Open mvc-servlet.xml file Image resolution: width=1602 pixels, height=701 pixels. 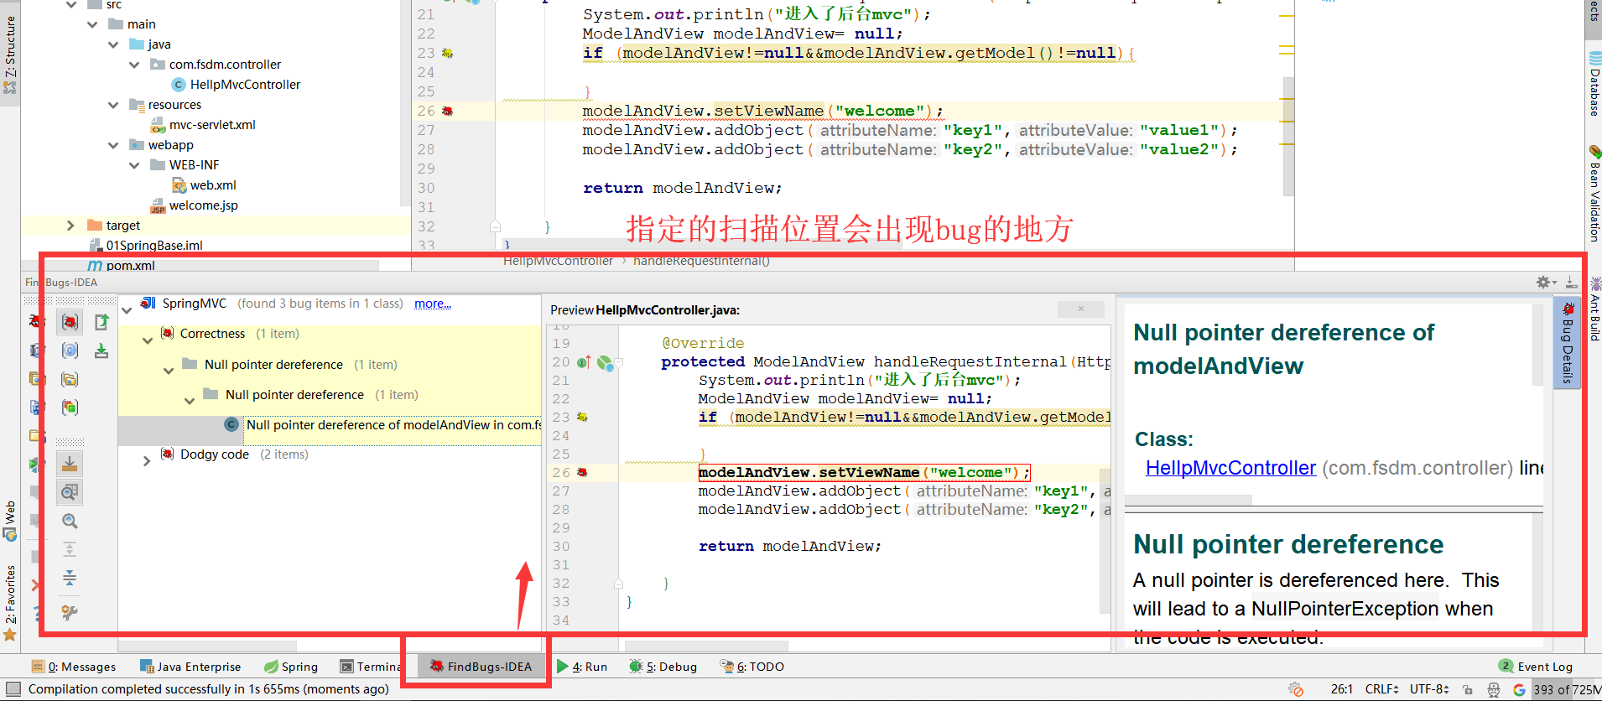pyautogui.click(x=212, y=125)
